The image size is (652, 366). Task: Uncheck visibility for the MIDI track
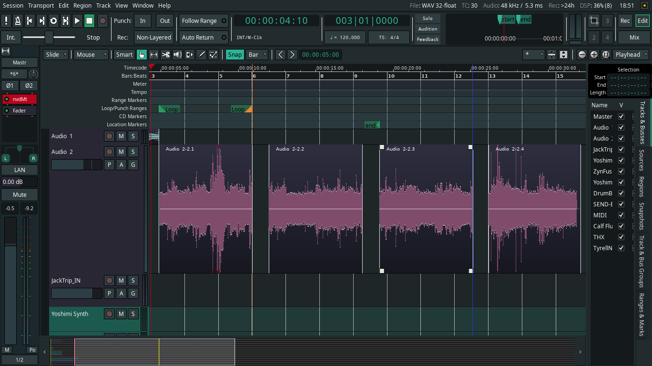pos(621,215)
